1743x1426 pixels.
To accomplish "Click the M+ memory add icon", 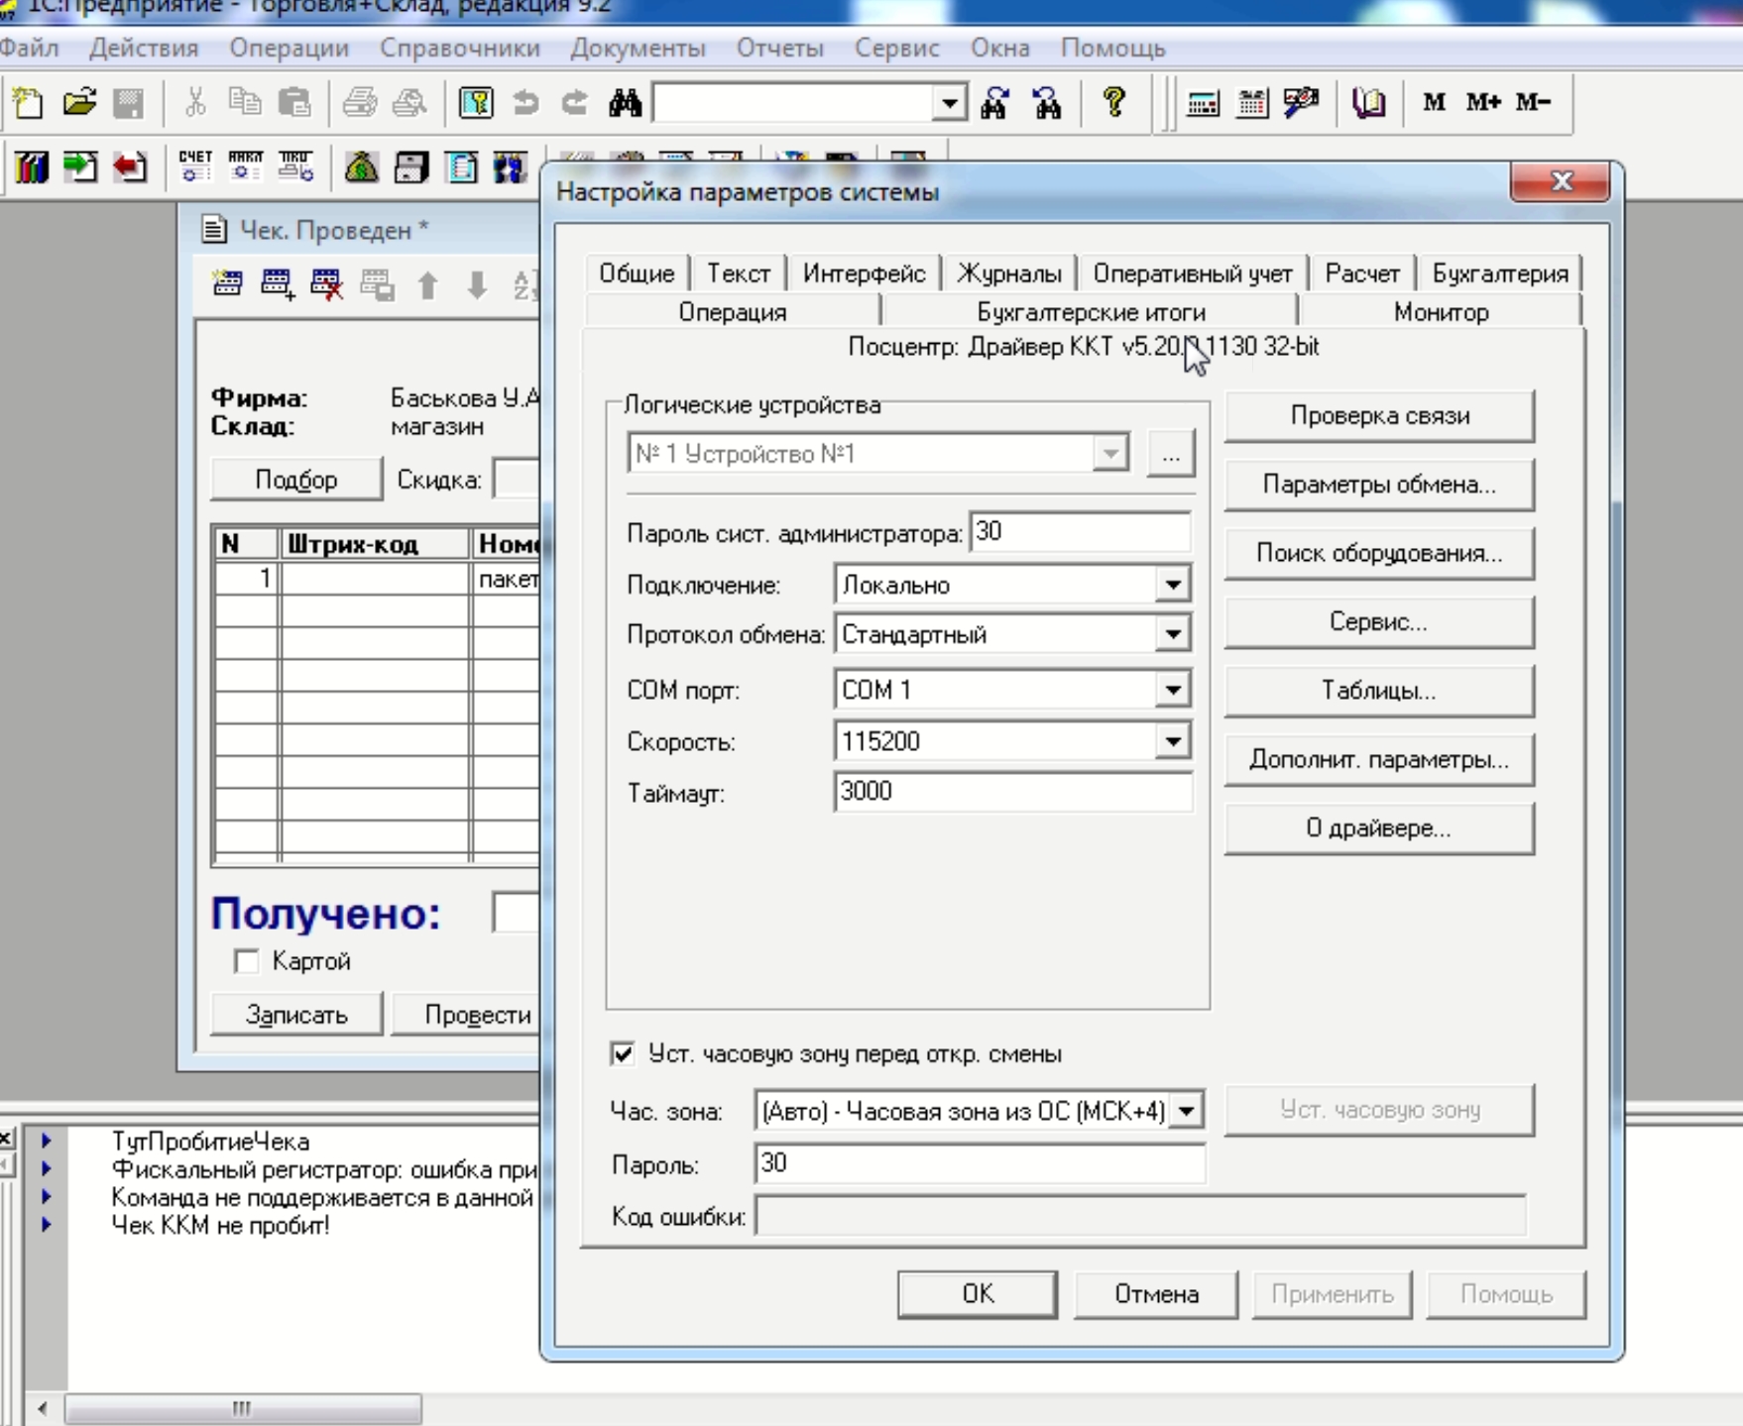I will click(1483, 102).
